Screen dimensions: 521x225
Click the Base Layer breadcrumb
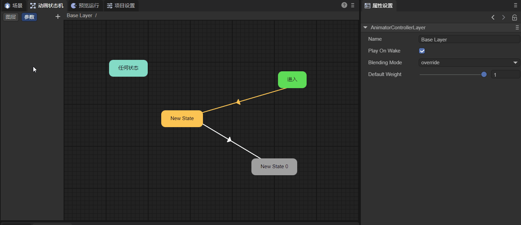(x=79, y=15)
